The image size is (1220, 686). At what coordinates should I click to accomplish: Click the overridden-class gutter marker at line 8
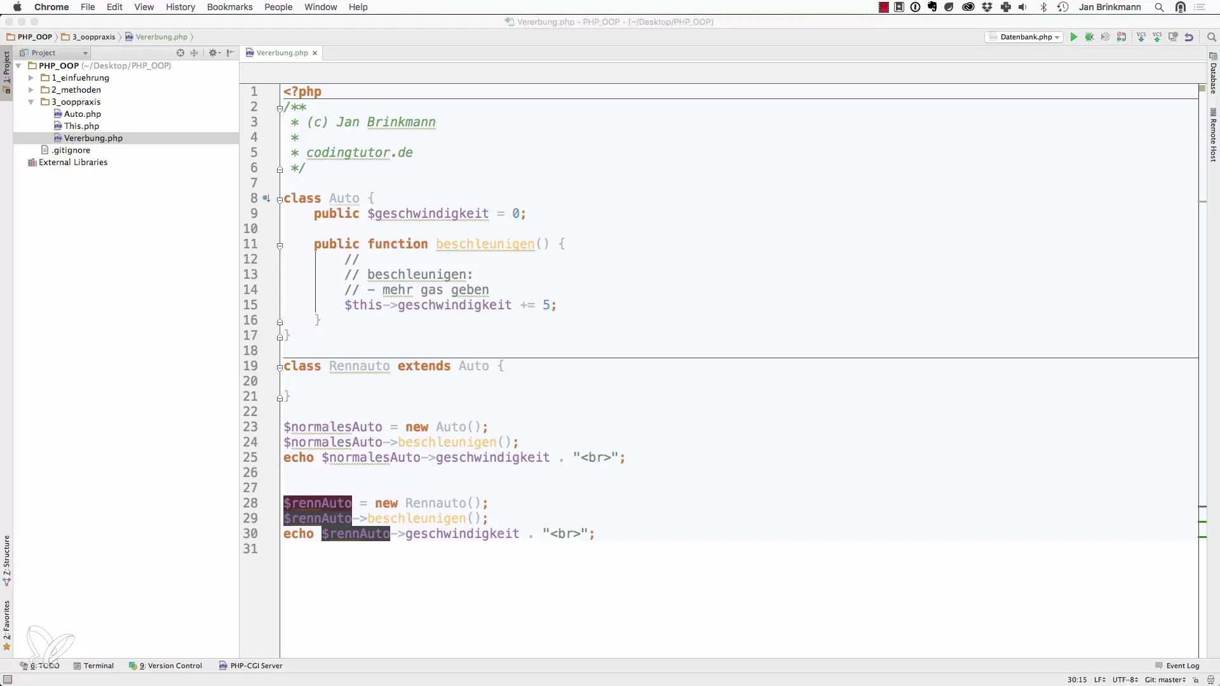point(266,198)
